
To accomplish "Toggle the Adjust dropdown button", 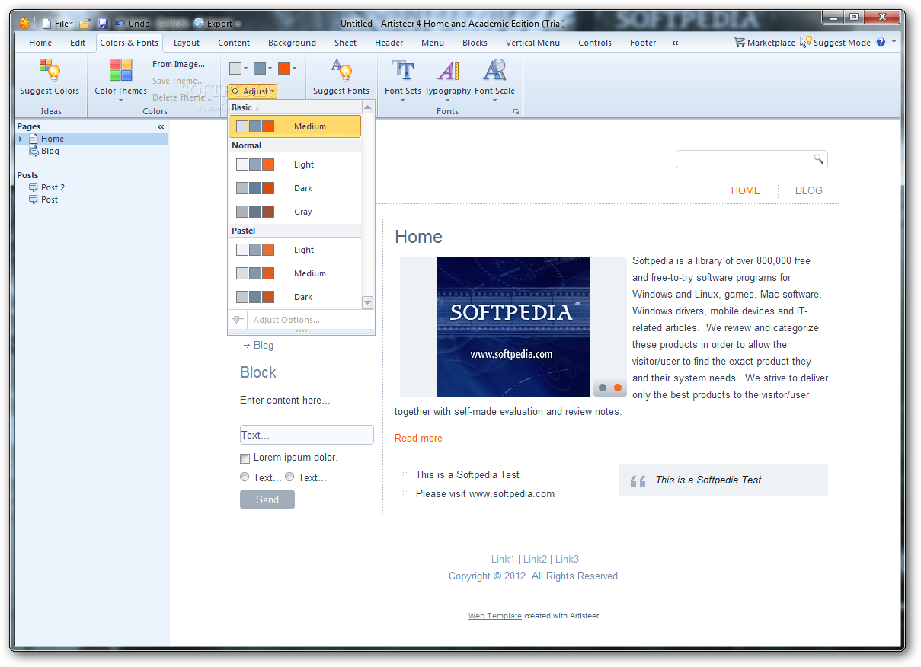I will tap(252, 91).
